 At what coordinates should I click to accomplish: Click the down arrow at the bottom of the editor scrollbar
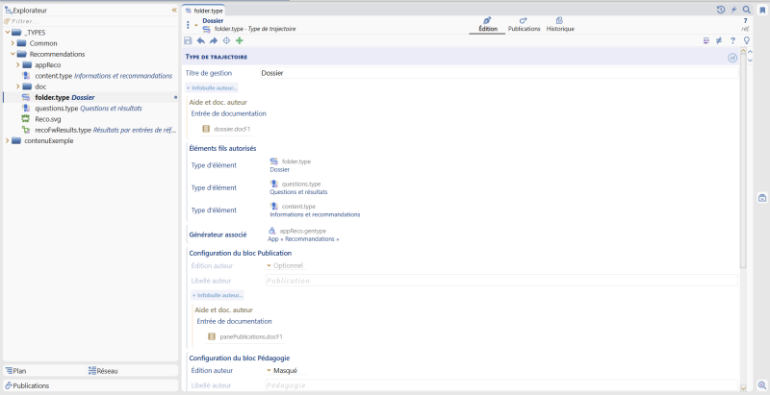743,387
